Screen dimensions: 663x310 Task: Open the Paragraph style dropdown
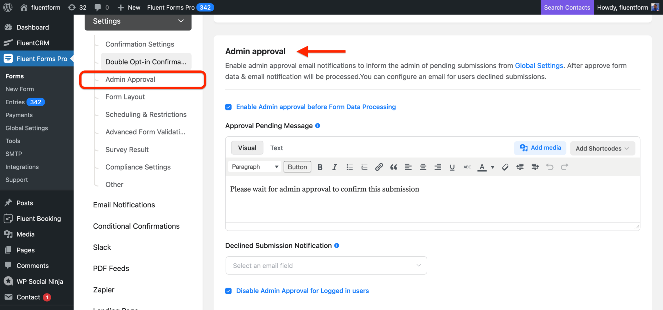coord(254,167)
